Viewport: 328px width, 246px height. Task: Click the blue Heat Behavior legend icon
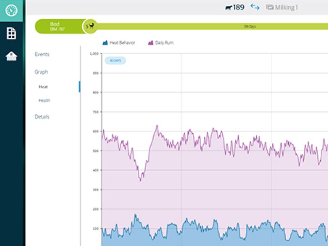pos(105,43)
